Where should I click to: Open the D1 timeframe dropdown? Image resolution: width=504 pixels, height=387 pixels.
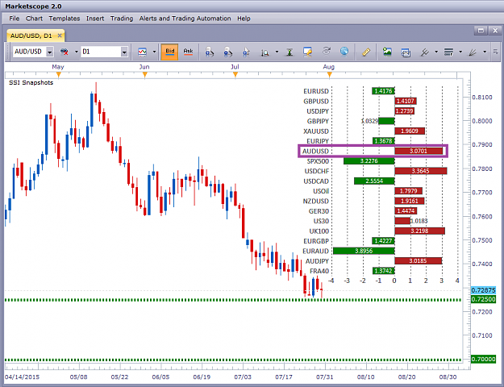coord(124,52)
